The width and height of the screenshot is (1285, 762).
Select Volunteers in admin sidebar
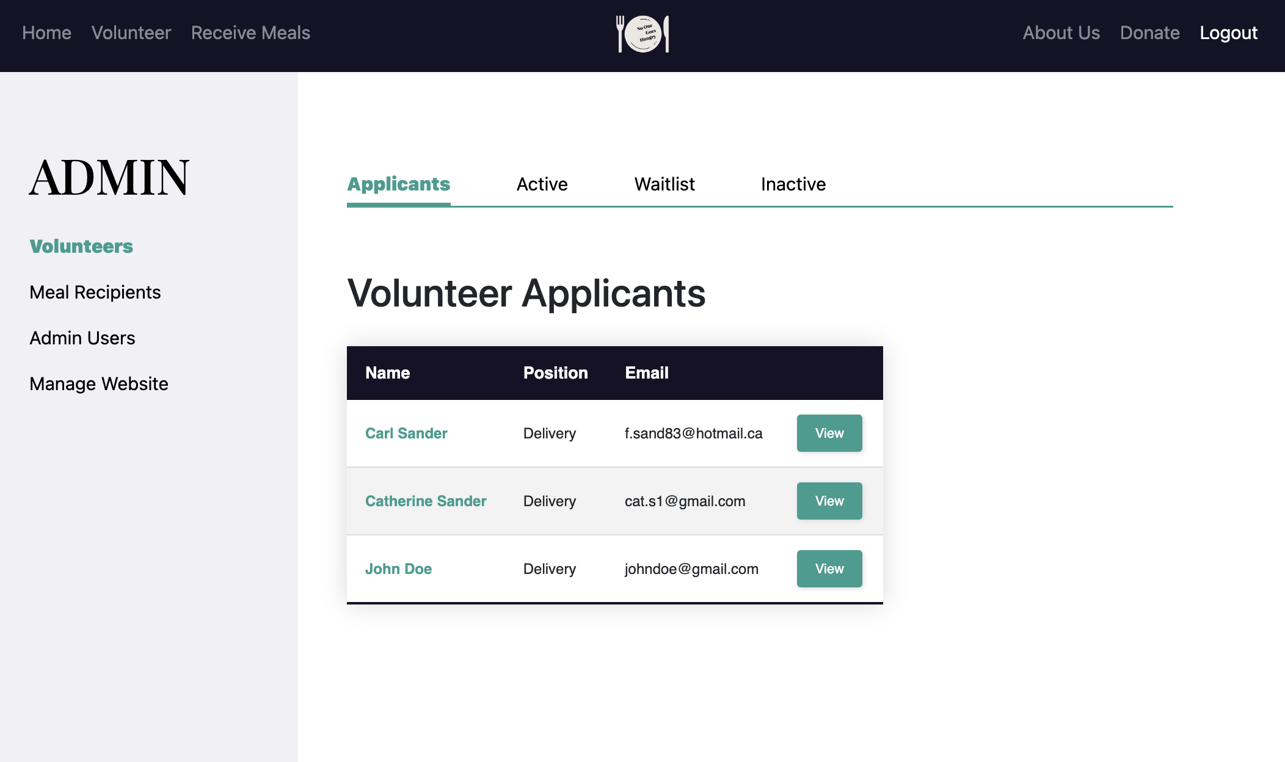tap(81, 246)
